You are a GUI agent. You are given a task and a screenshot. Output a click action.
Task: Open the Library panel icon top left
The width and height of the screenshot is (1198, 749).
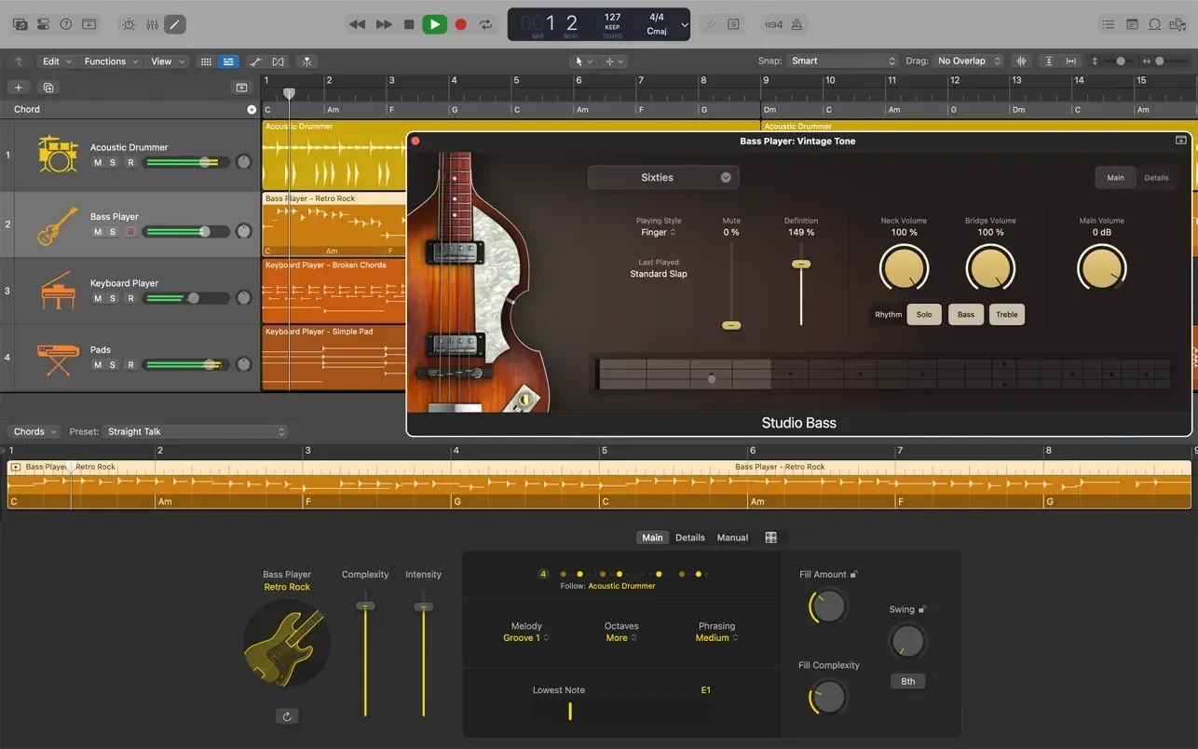pos(20,23)
